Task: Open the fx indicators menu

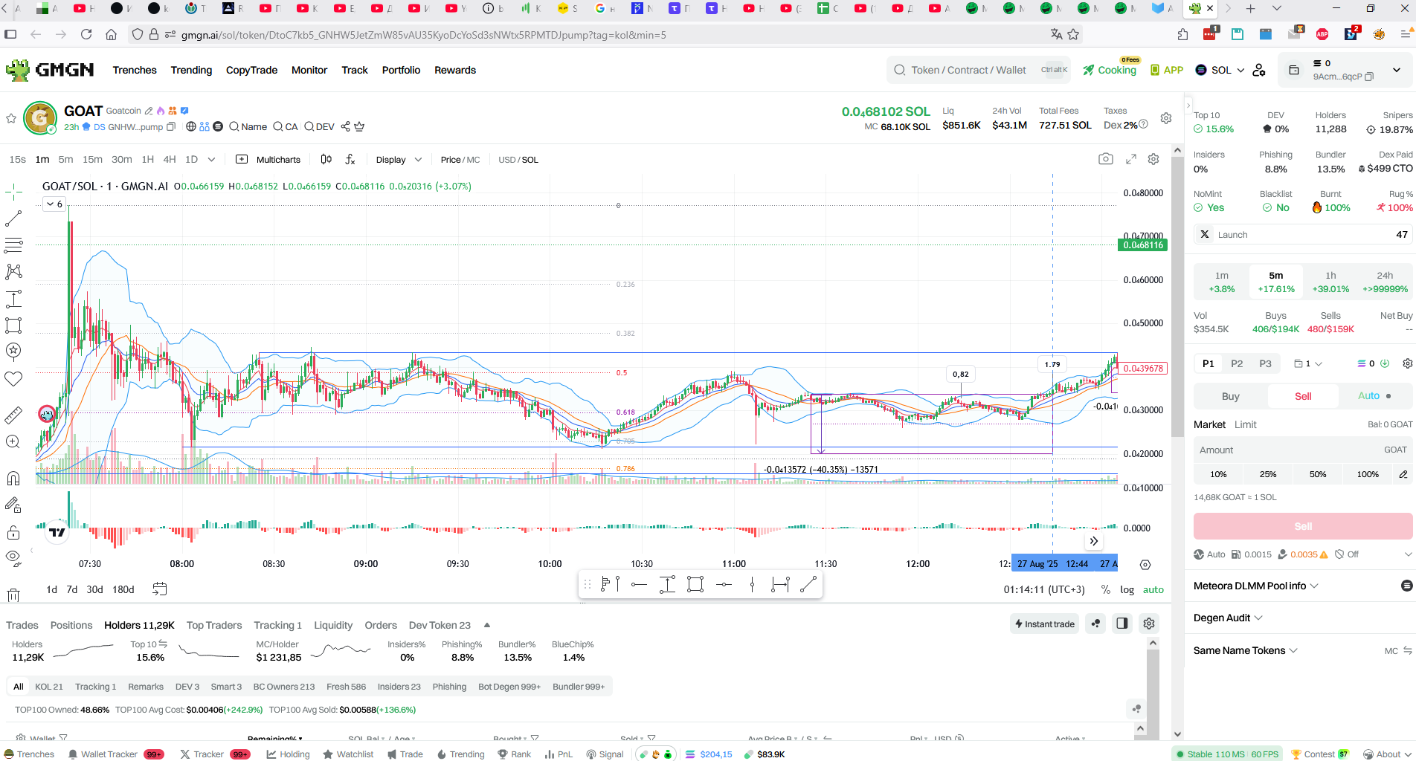Action: coord(350,159)
